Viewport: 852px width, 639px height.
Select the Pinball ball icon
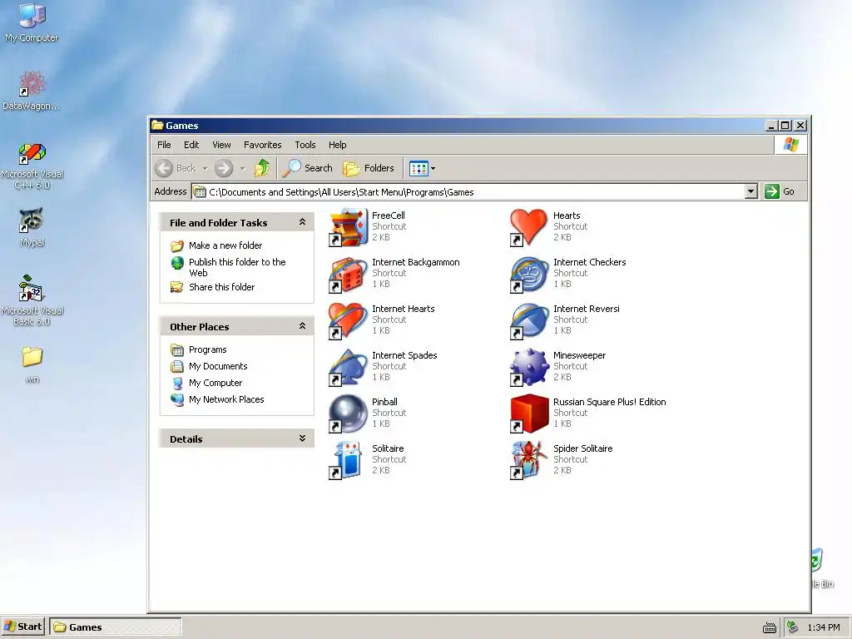tap(349, 414)
